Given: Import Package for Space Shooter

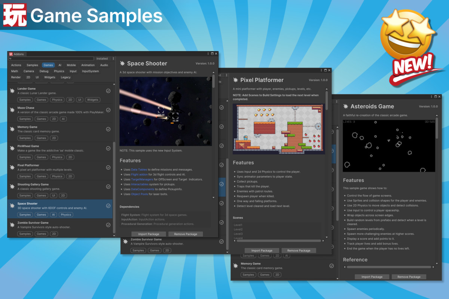Looking at the screenshot, I should [x=149, y=234].
